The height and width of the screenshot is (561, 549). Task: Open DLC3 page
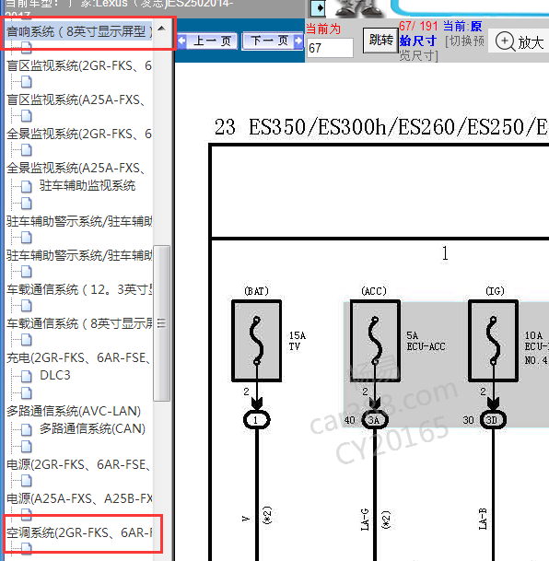tap(55, 375)
